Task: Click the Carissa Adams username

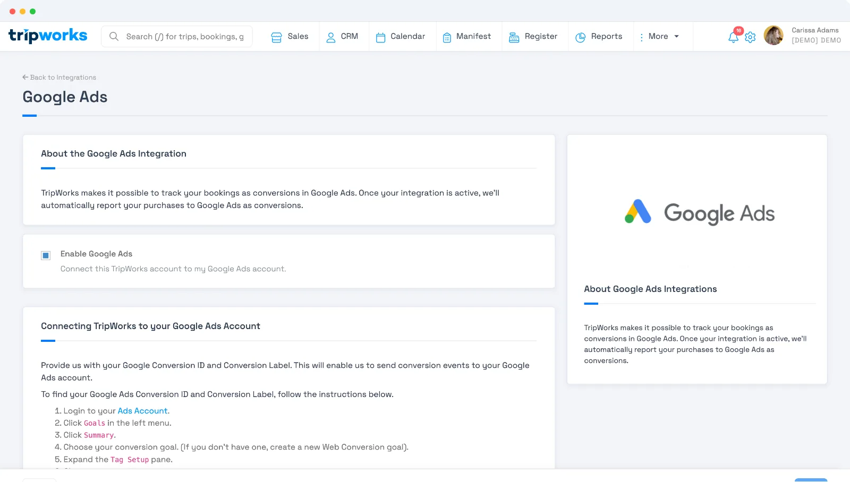Action: tap(815, 30)
